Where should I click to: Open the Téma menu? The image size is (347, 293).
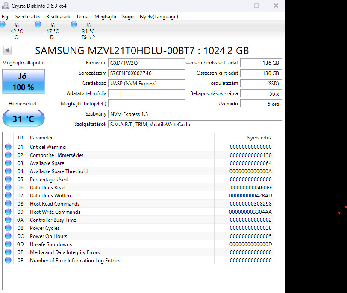coord(82,17)
